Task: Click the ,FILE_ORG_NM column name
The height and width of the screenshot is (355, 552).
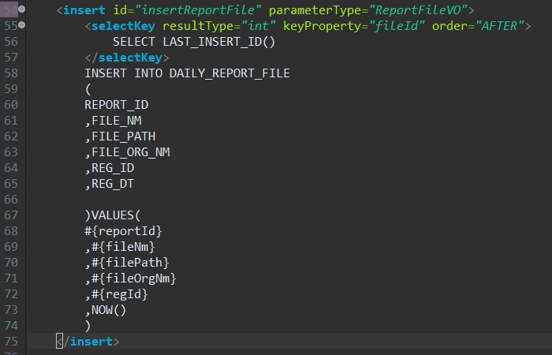Action: click(127, 152)
